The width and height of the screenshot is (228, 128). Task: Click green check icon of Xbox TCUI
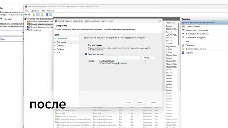56,113
